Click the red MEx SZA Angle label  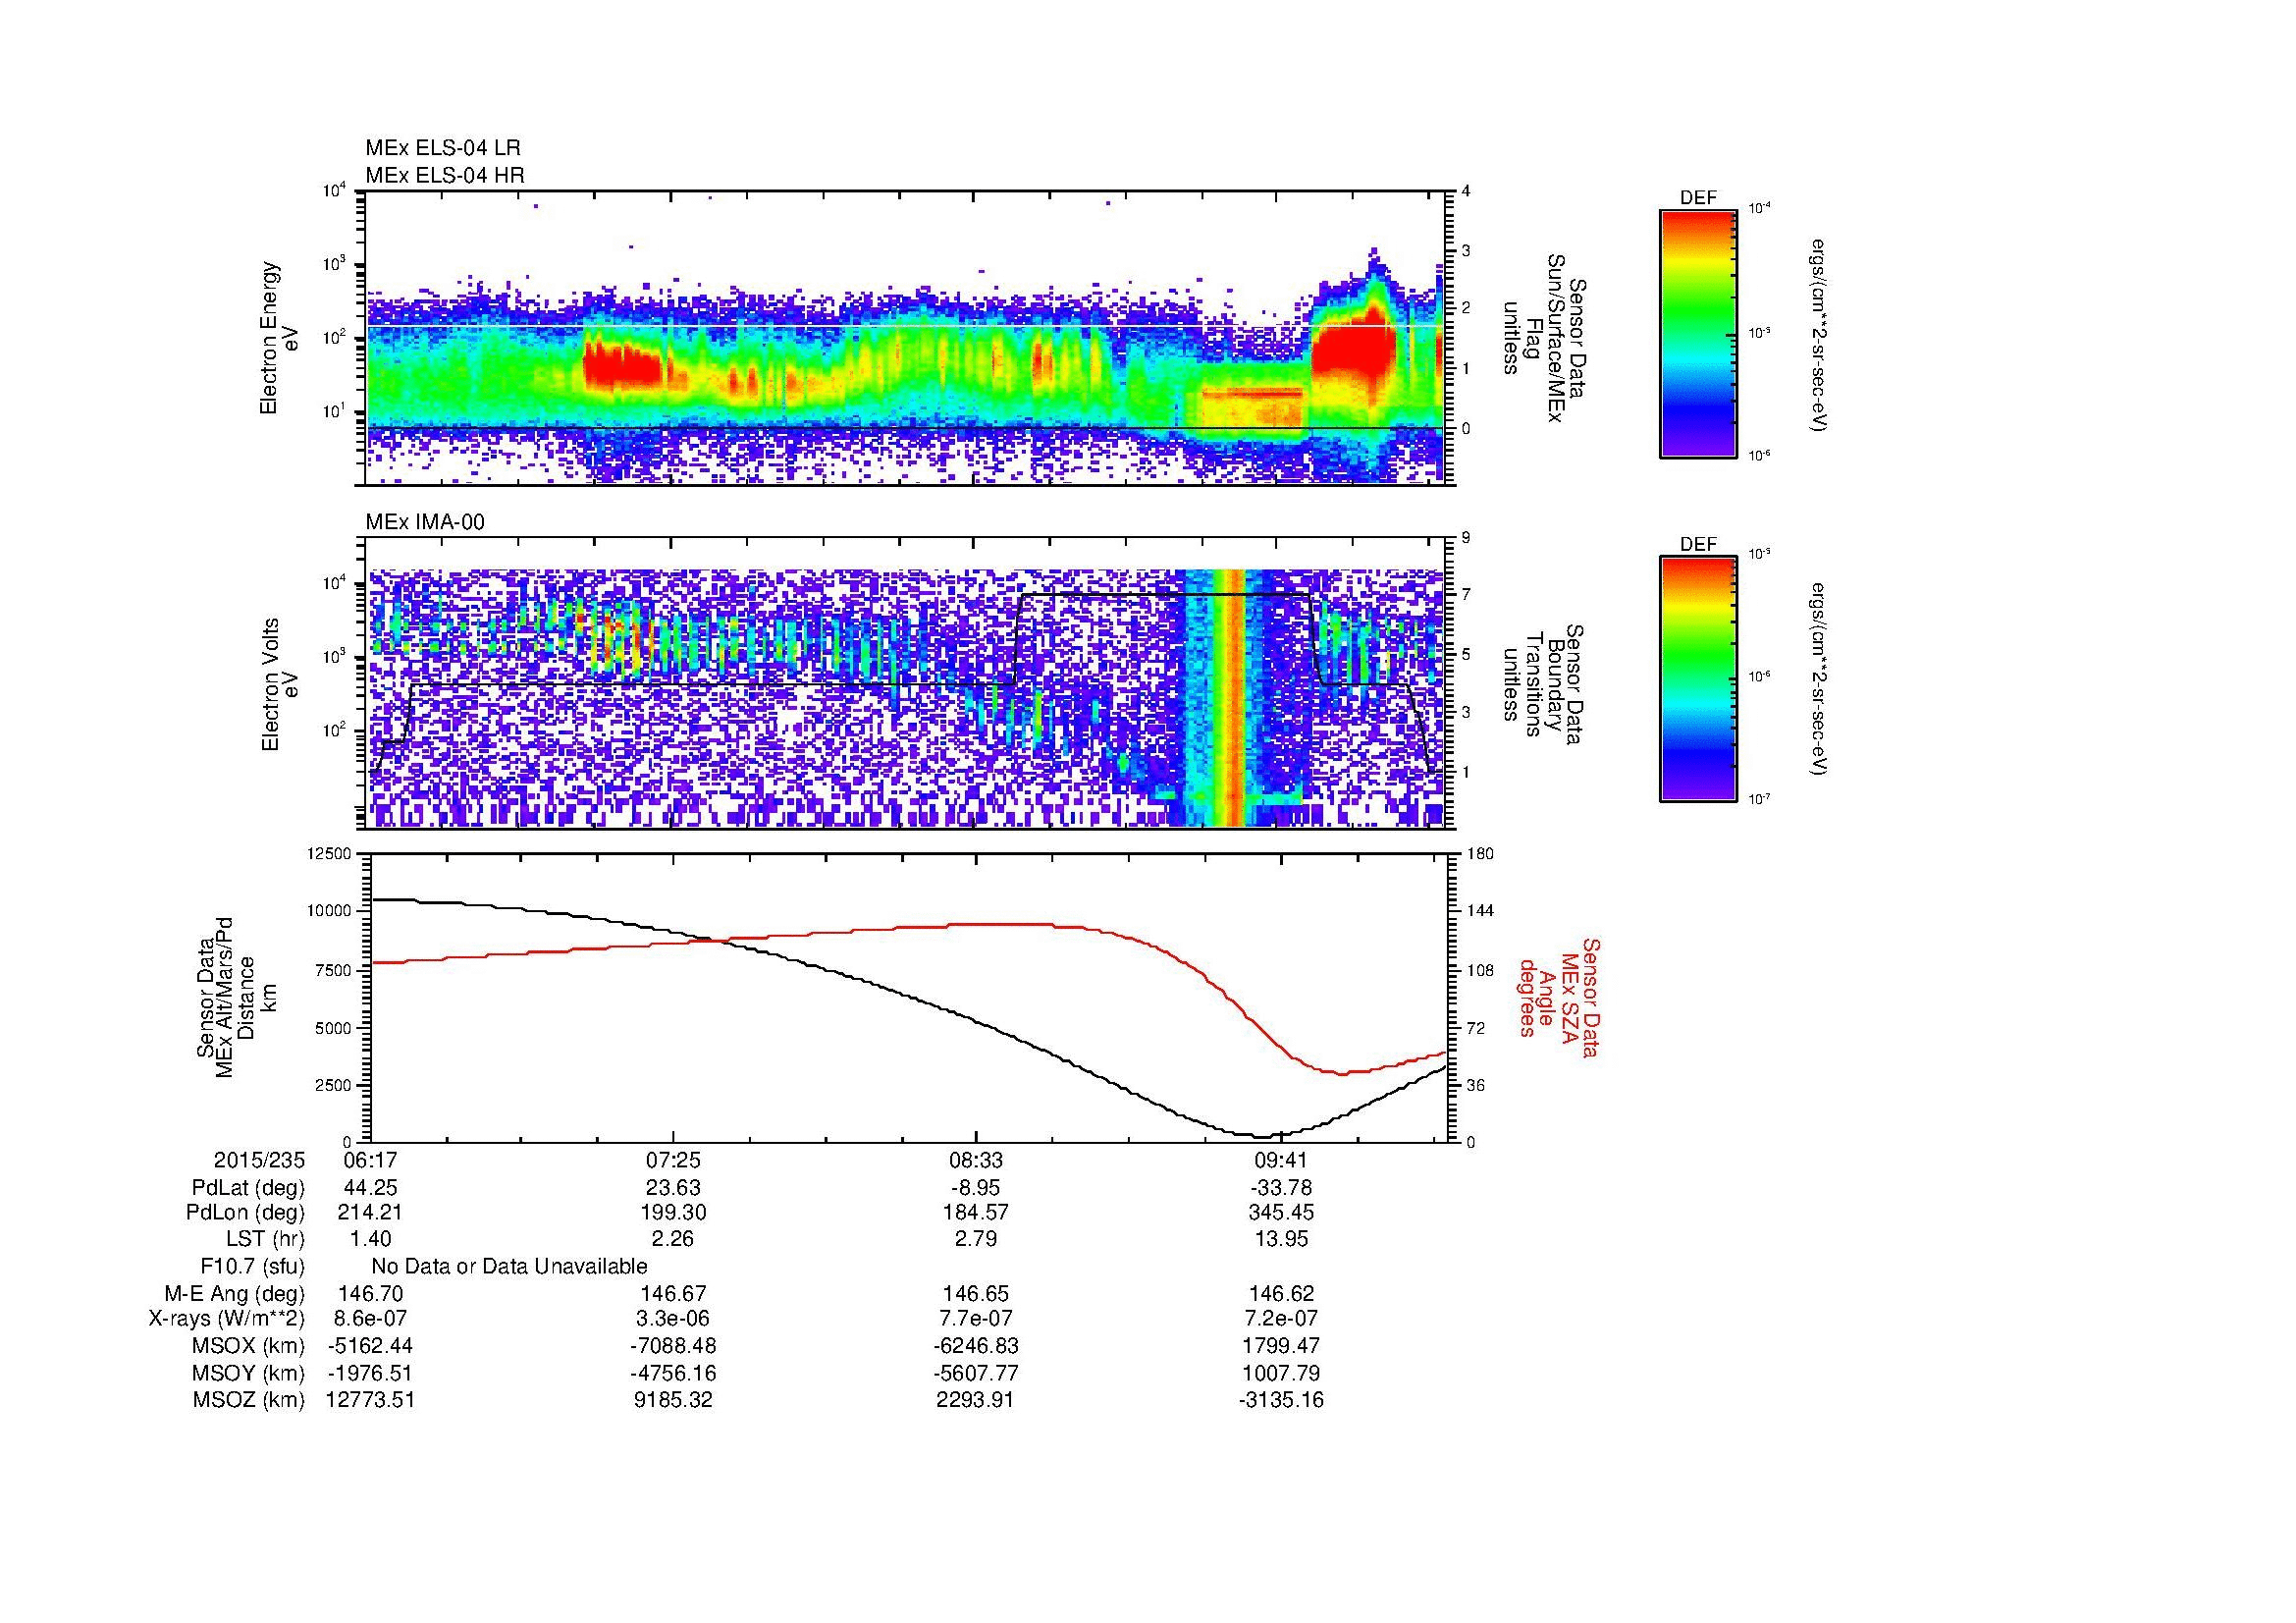point(1558,997)
